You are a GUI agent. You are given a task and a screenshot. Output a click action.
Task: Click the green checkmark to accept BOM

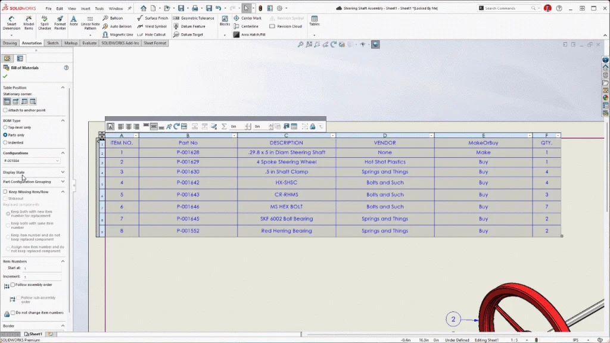tap(5, 76)
